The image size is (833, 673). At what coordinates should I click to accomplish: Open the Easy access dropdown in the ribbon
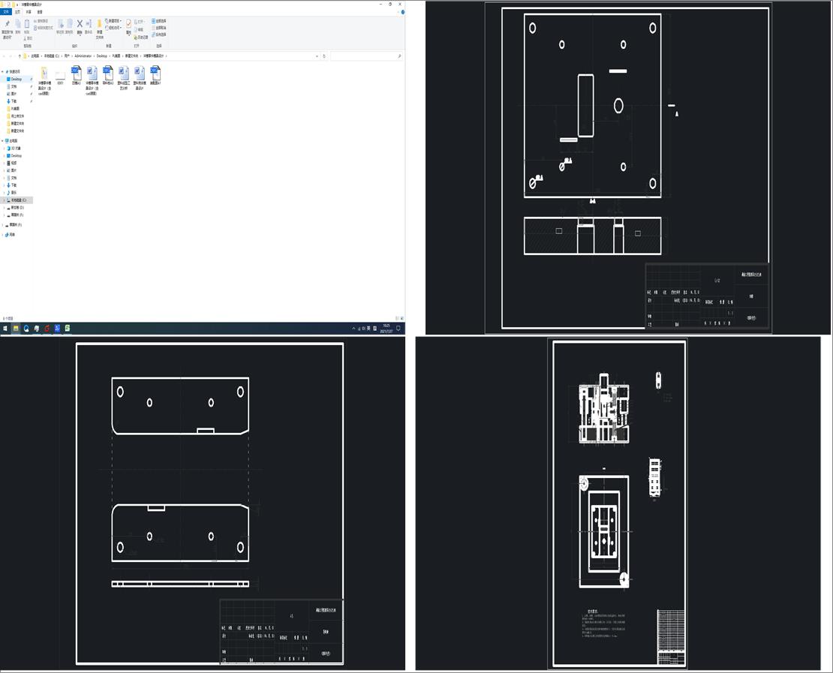tap(113, 28)
